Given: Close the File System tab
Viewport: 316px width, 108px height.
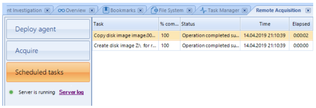Looking at the screenshot, I should [189, 10].
